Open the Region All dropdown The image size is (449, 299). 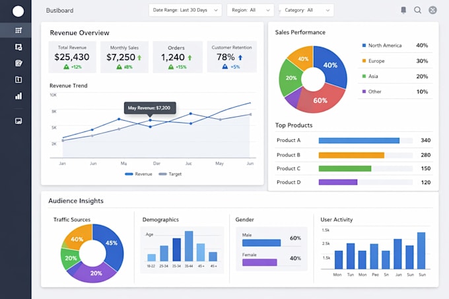pos(250,10)
